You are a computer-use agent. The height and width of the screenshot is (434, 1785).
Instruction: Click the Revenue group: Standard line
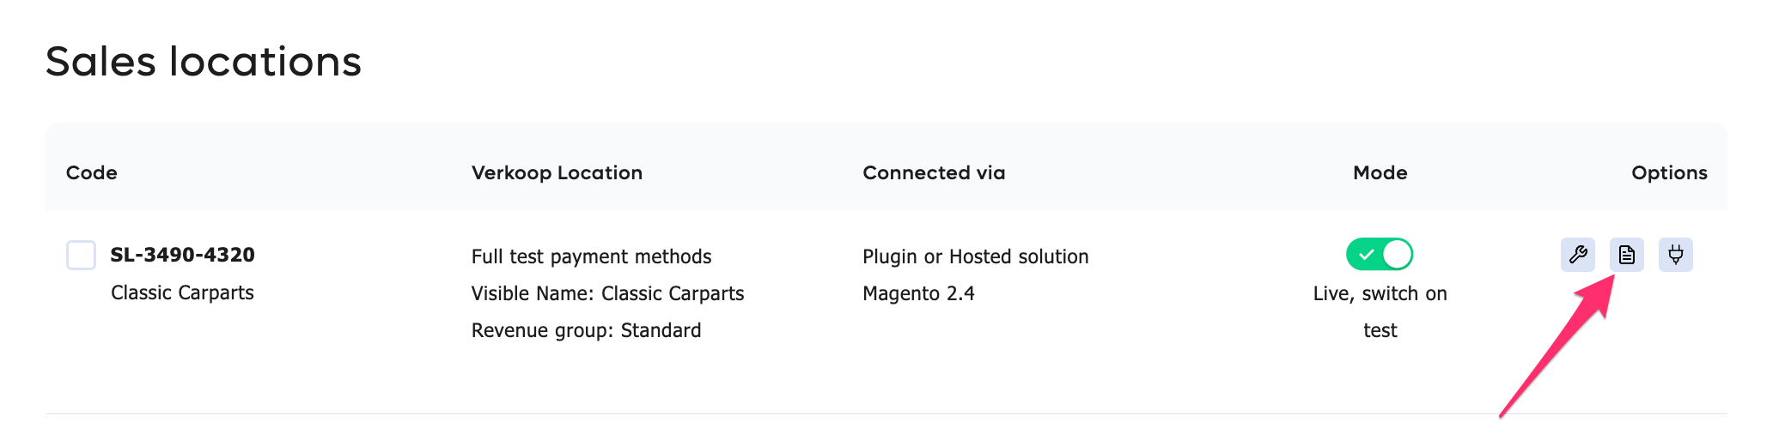tap(586, 330)
